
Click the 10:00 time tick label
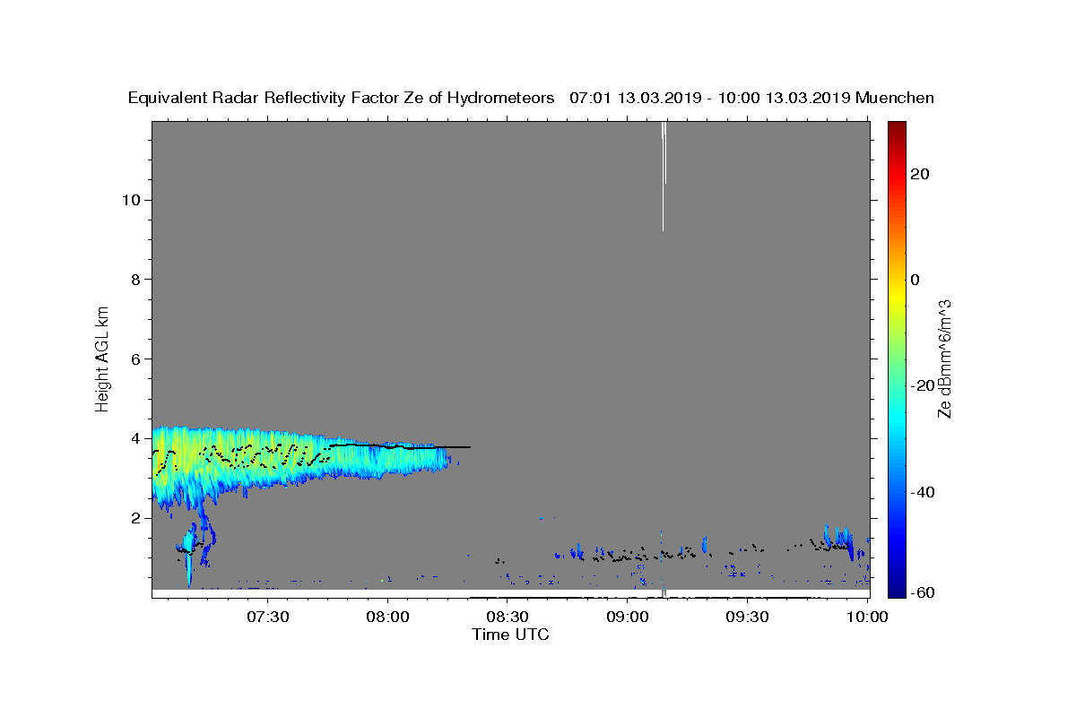point(867,617)
